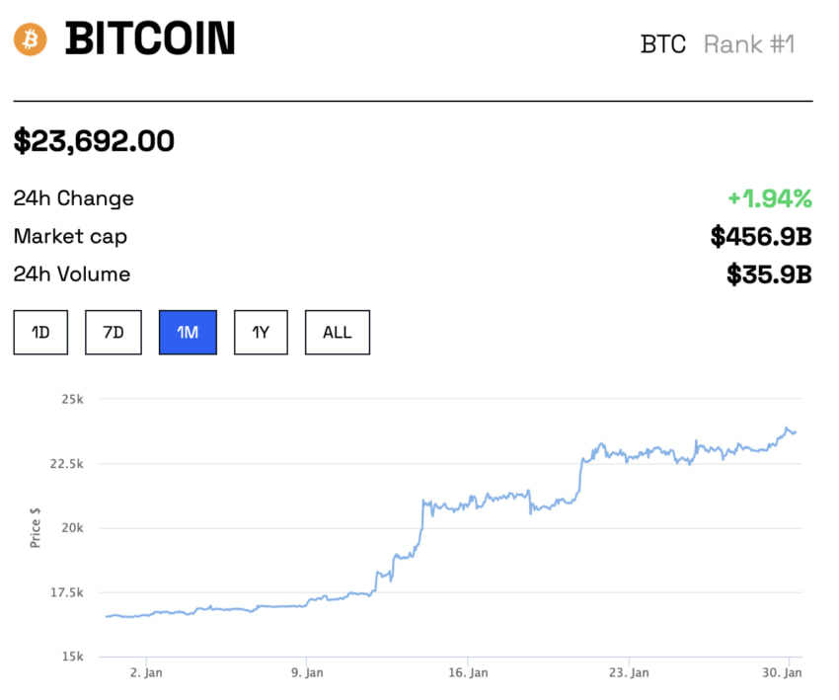The height and width of the screenshot is (700, 839).
Task: Click the 23. Jan date axis marker
Action: tap(630, 672)
